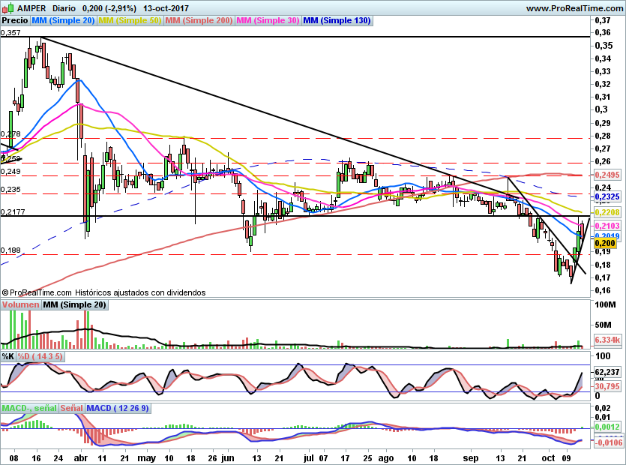The height and width of the screenshot is (465, 626).
Task: Click the Señal indicator label
Action: pyautogui.click(x=71, y=408)
